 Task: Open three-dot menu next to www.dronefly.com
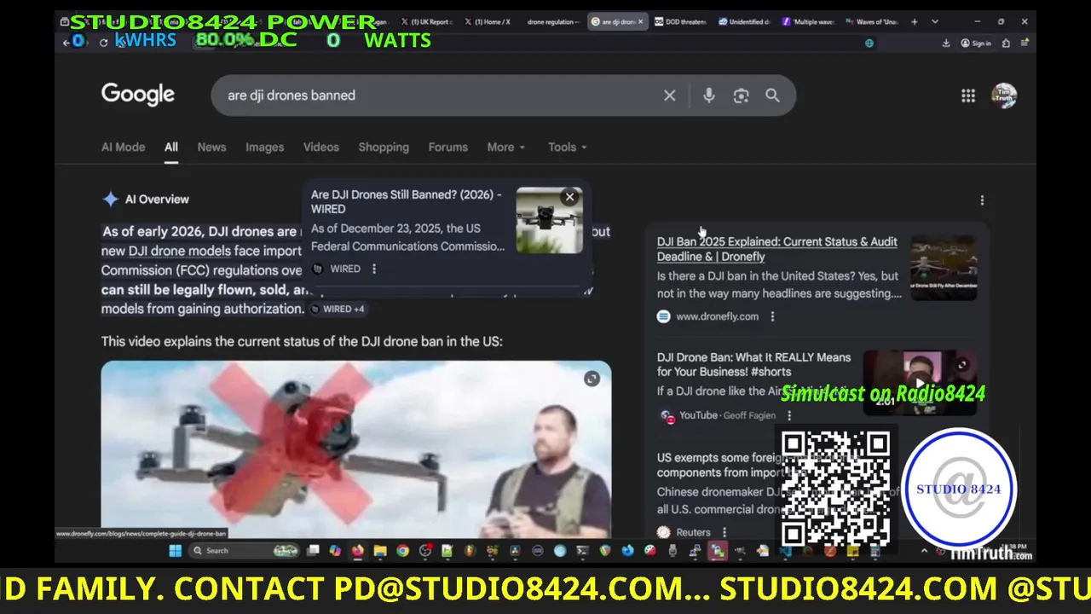tap(772, 316)
